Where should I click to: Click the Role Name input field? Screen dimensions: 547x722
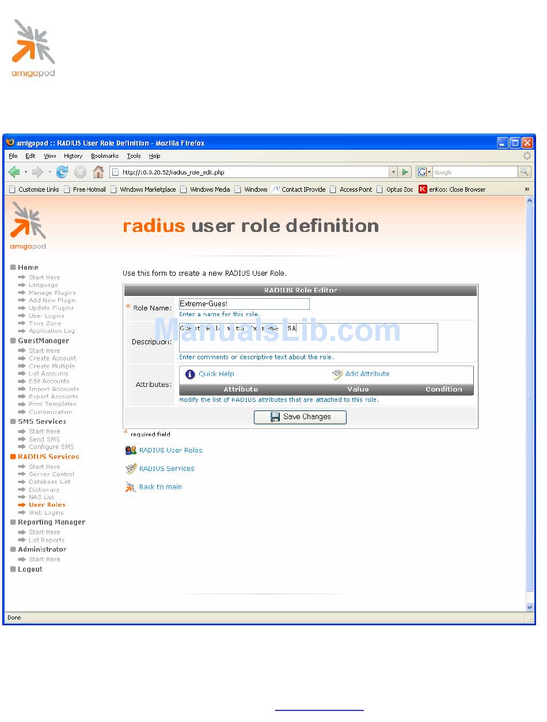(244, 304)
